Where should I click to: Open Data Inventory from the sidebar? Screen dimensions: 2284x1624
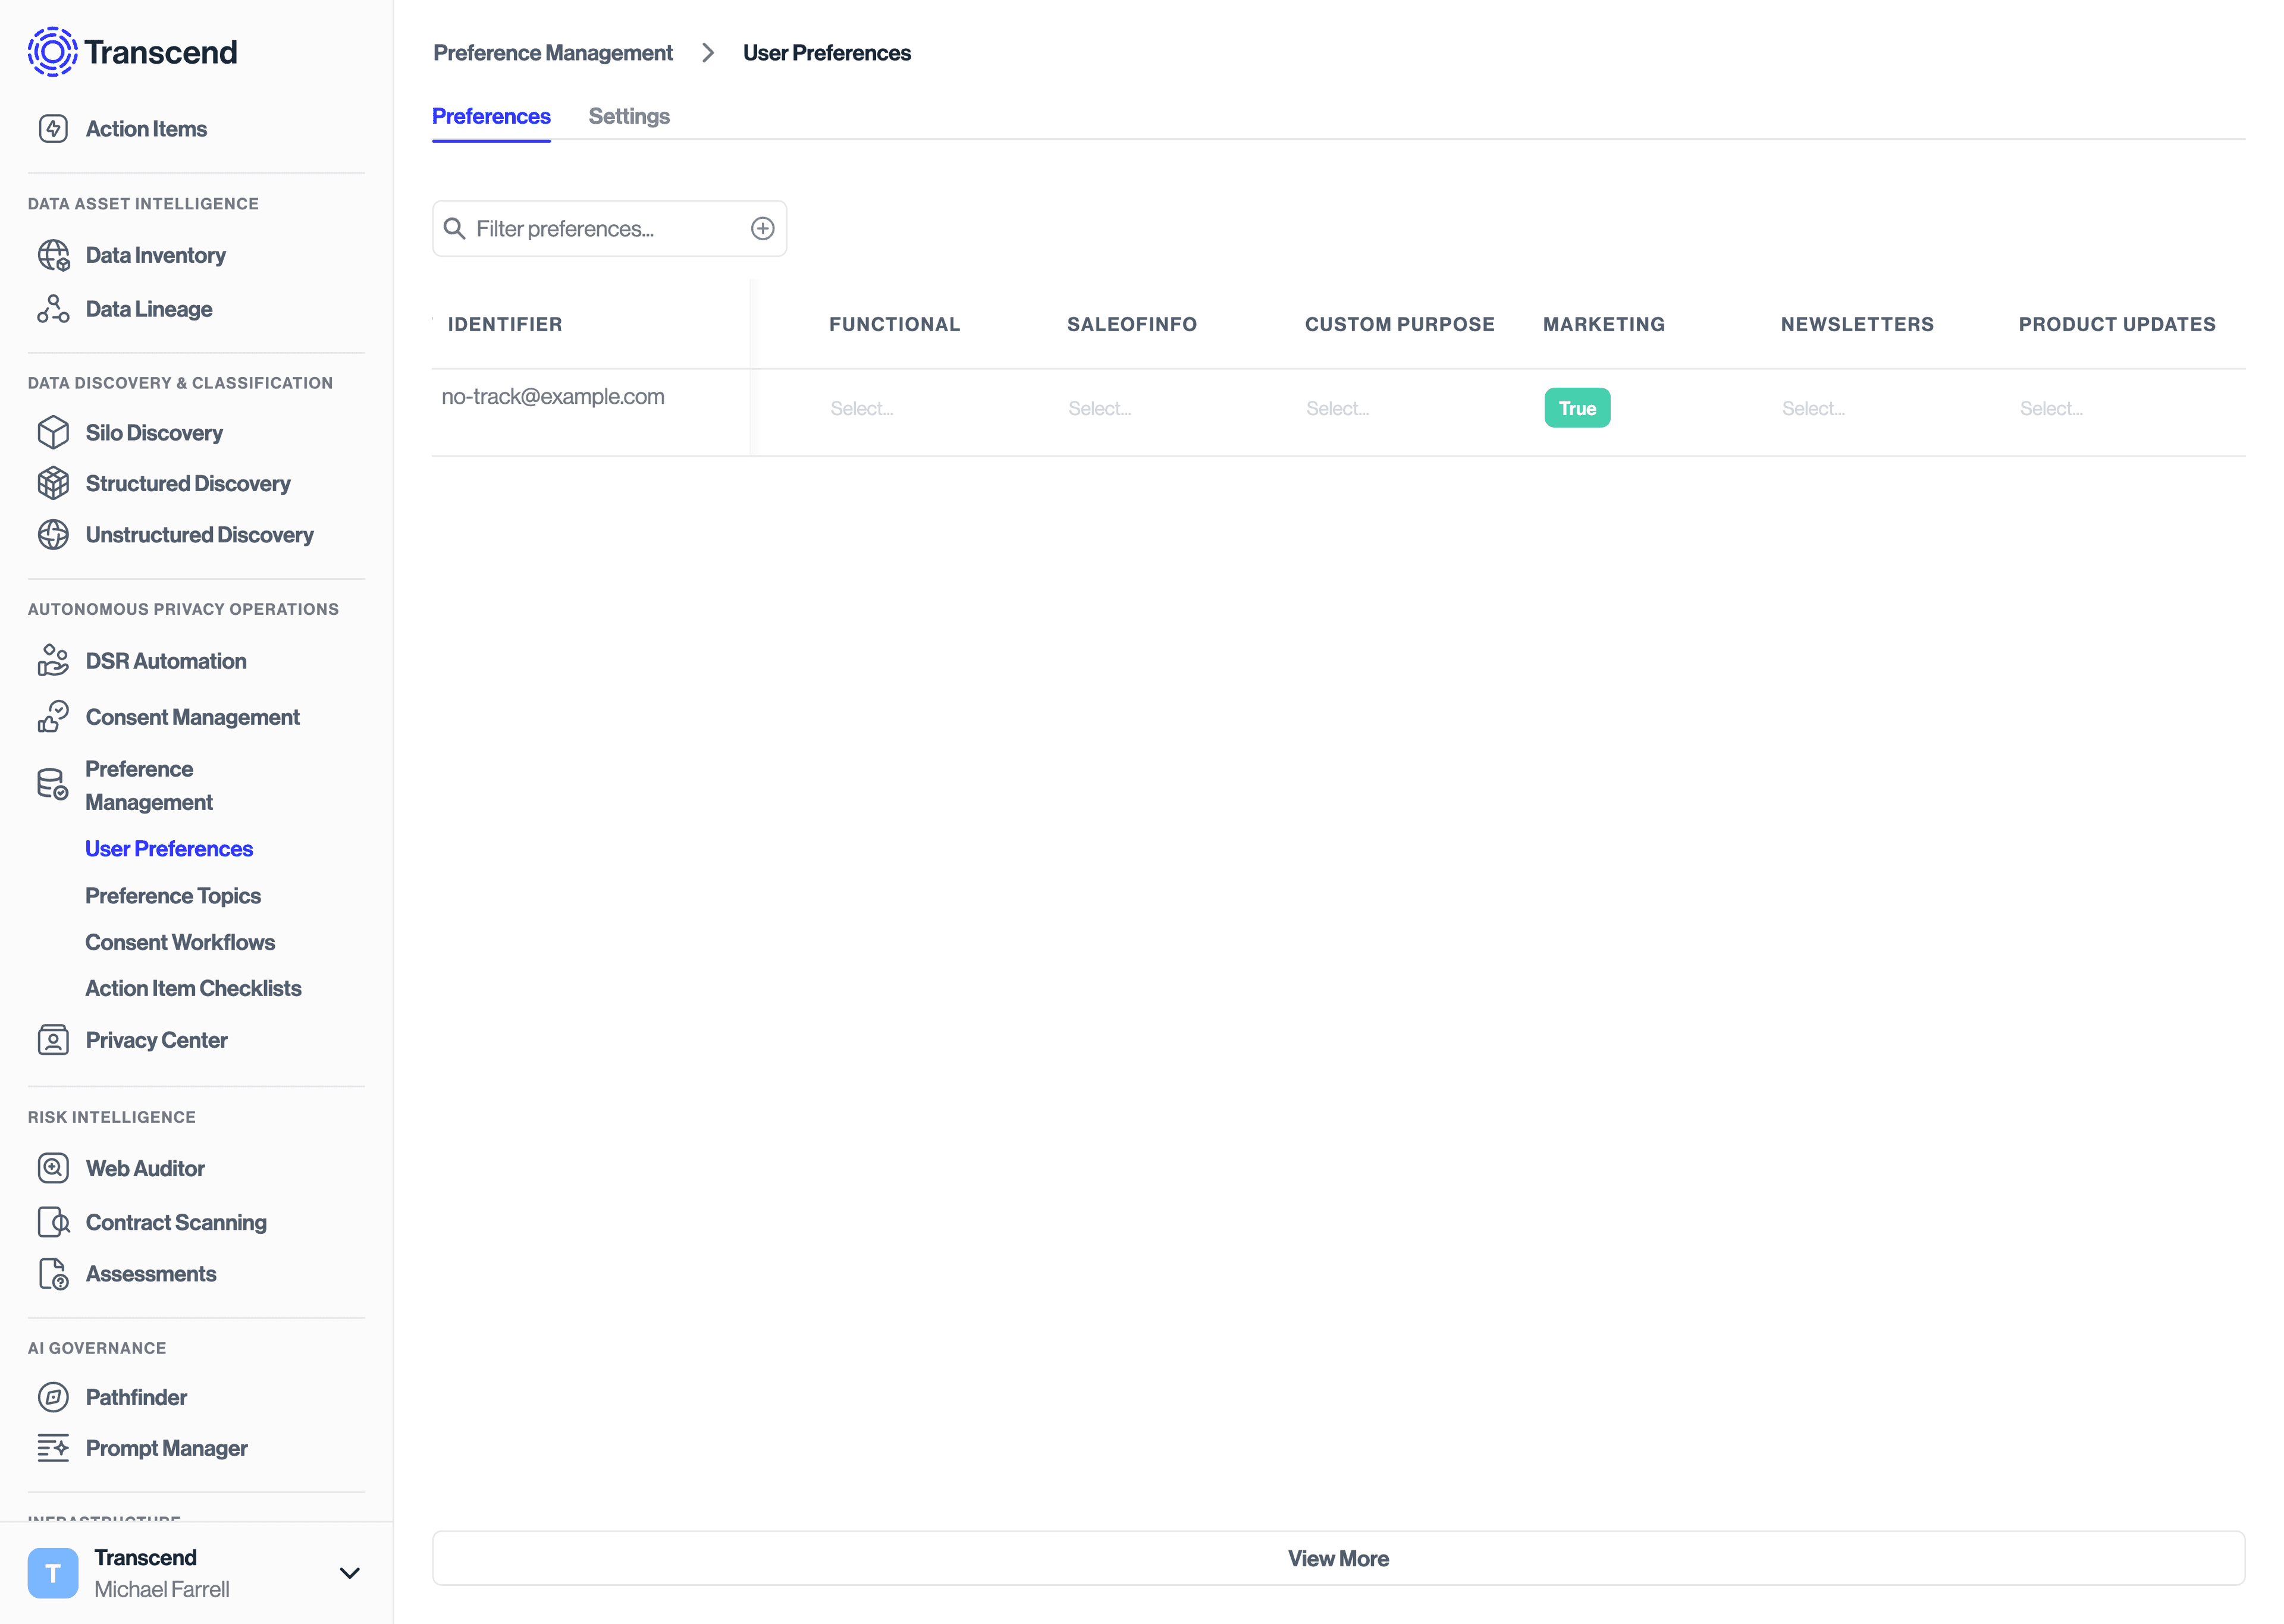(155, 255)
